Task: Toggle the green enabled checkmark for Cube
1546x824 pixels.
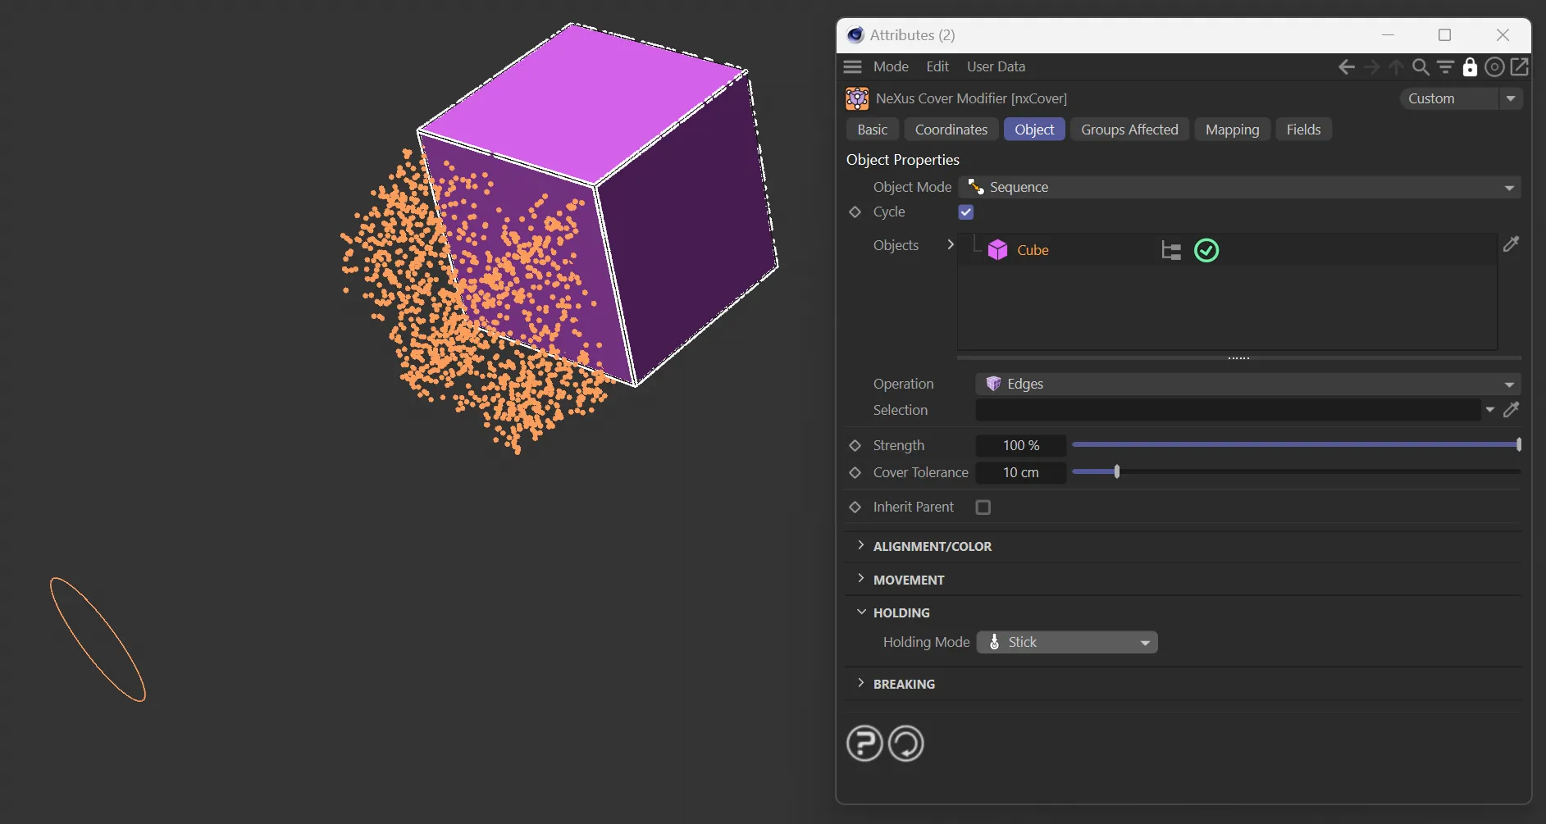Action: click(1206, 251)
